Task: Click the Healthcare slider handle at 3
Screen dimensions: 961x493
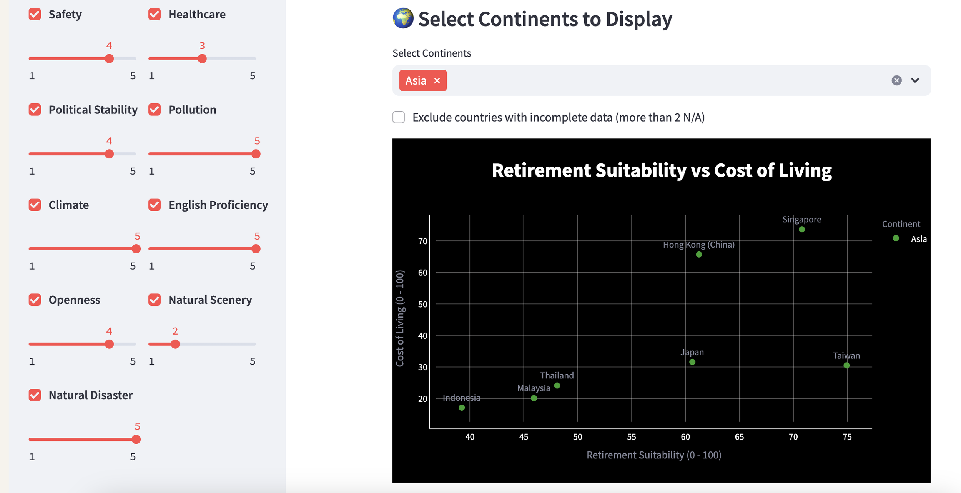Action: [x=202, y=59]
